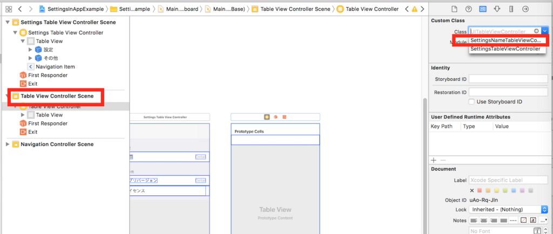Enable Use Storyboard ID checkbox
This screenshot has width=553, height=234.
(x=471, y=102)
